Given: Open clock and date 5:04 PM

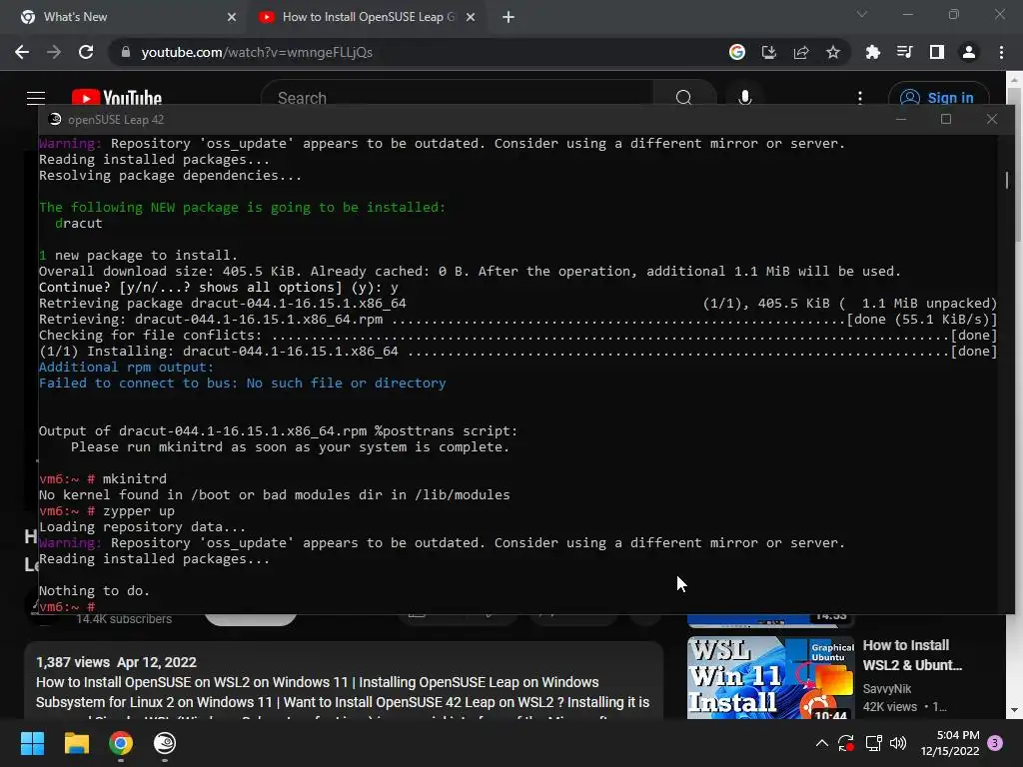Looking at the screenshot, I should pyautogui.click(x=950, y=743).
